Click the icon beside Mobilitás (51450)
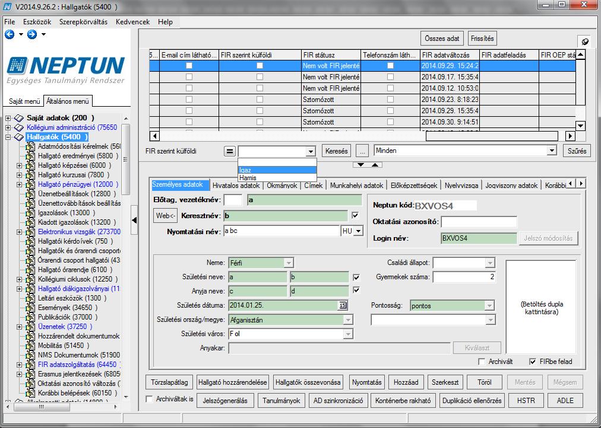The width and height of the screenshot is (601, 428). [x=31, y=346]
